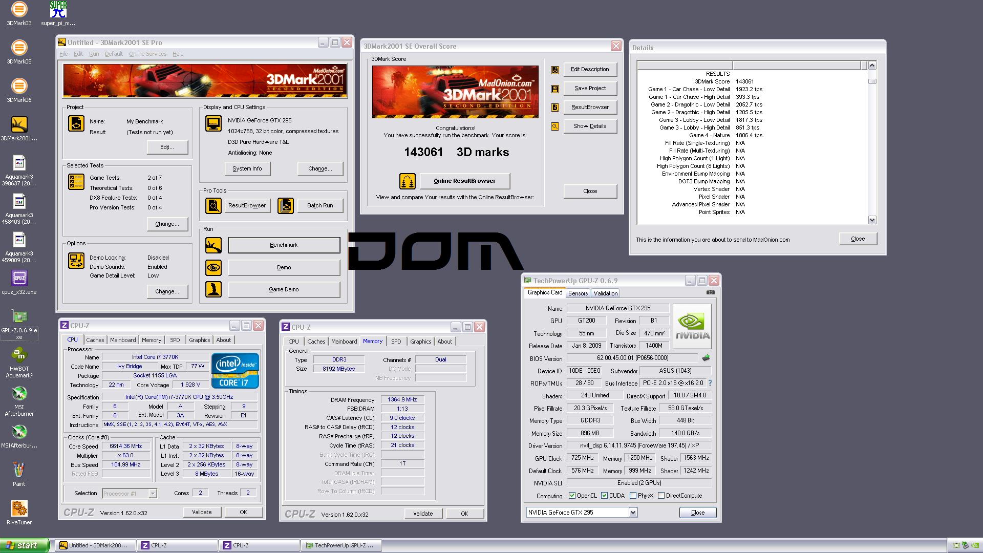
Task: Click the Core Speed value field in CPU-Z
Action: point(126,446)
